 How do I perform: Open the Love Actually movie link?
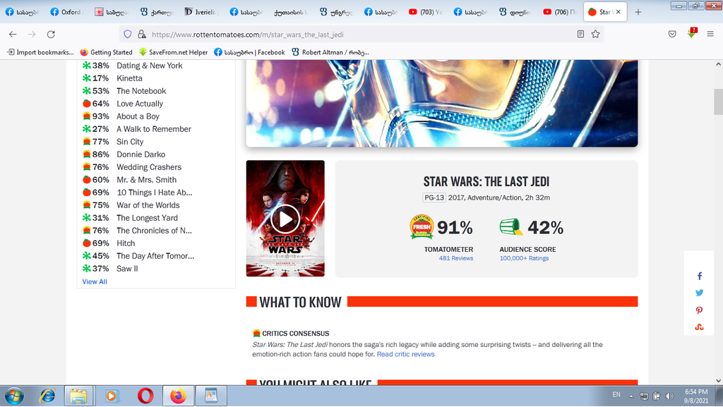click(x=140, y=104)
